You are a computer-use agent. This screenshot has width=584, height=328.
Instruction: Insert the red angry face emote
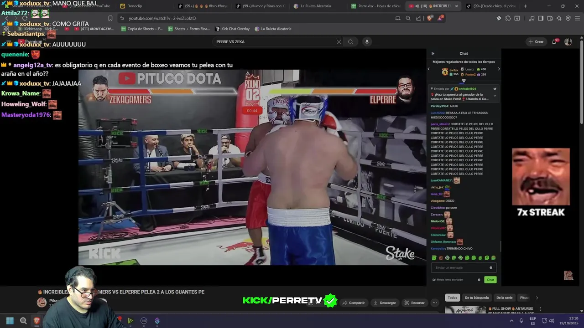[441, 258]
